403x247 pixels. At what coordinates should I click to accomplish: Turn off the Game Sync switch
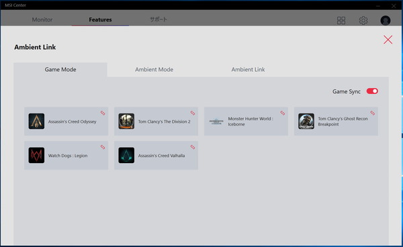[372, 91]
